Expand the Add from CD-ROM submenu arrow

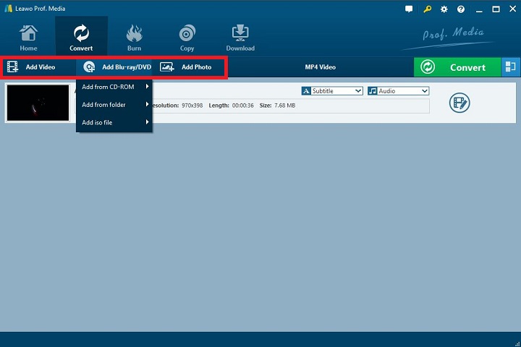(x=147, y=87)
